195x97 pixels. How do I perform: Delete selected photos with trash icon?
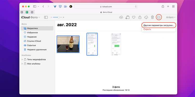(152, 17)
